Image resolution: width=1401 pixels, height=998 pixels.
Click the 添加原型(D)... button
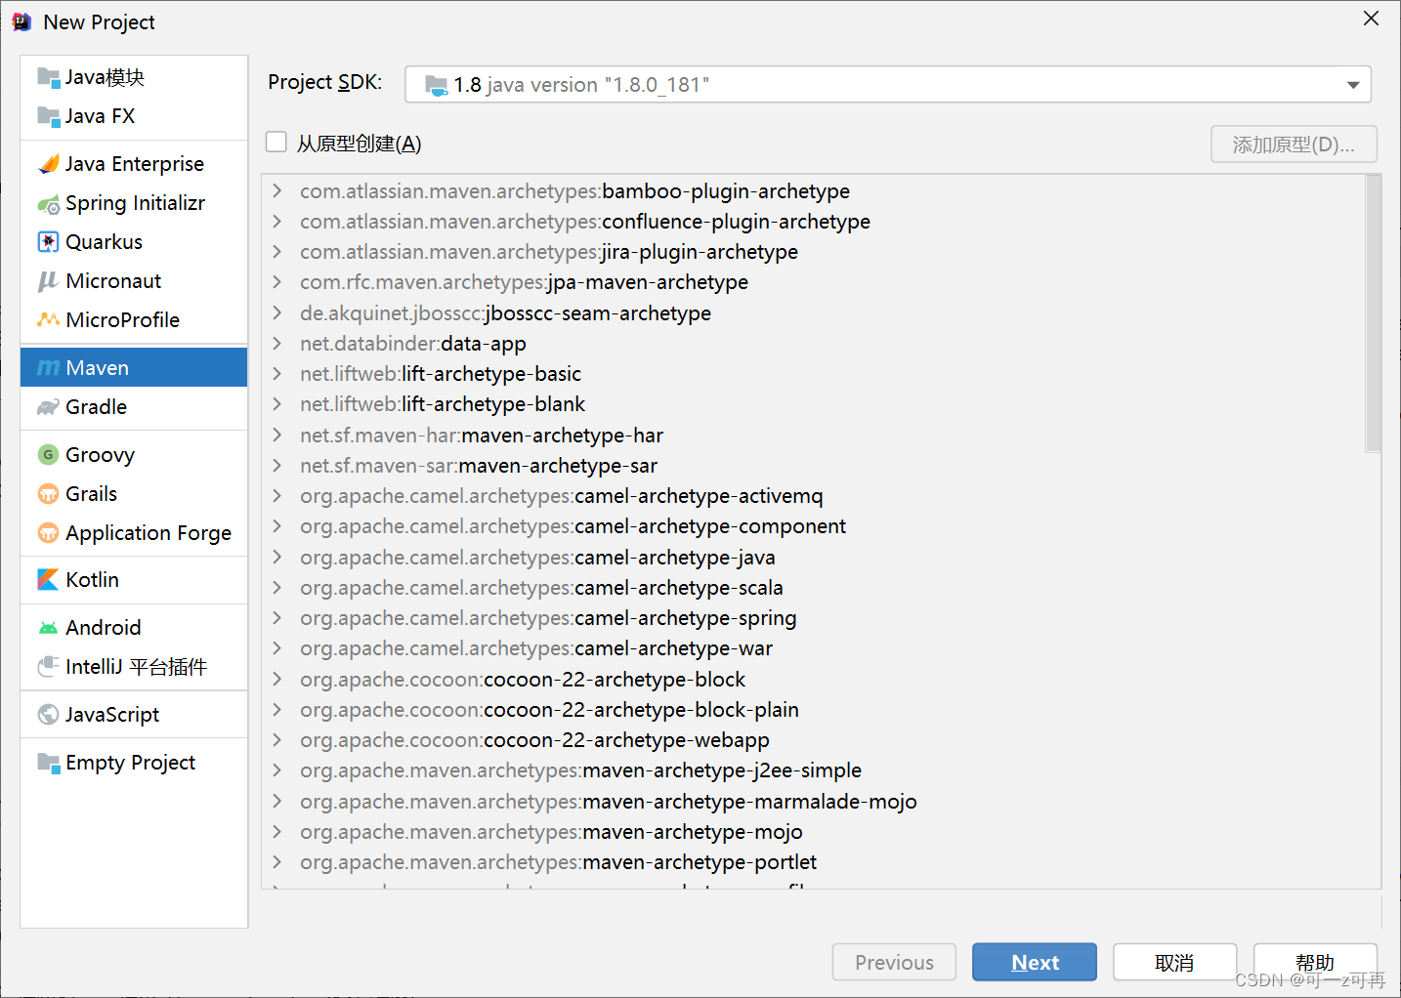point(1294,145)
